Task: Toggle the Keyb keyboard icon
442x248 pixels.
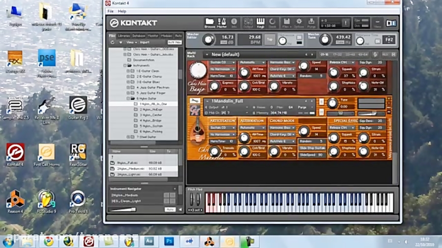Action: pyautogui.click(x=260, y=23)
